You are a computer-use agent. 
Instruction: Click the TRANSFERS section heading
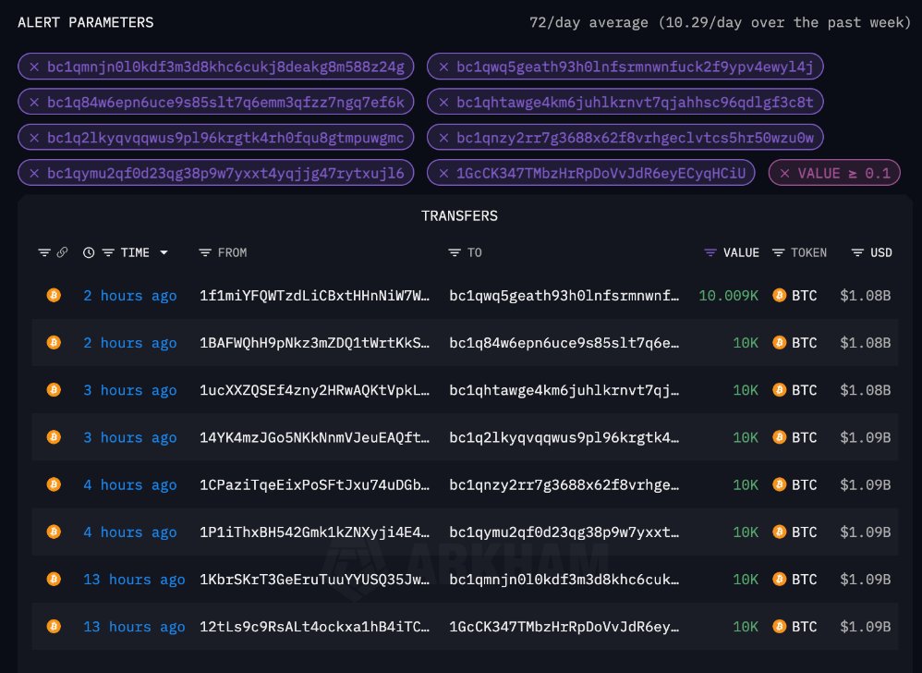pos(459,216)
